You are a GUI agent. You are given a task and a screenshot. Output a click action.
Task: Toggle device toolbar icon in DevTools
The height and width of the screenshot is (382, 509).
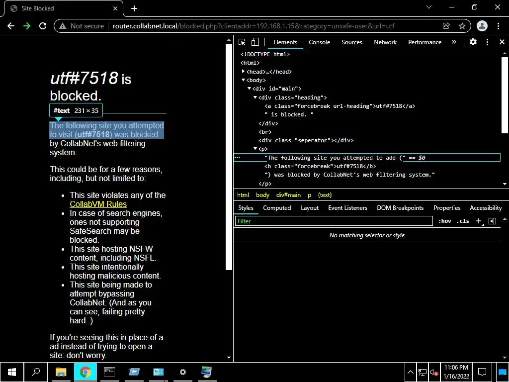255,42
